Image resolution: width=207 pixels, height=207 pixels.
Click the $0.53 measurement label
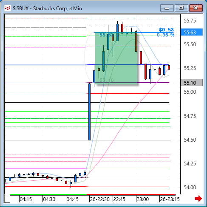166,30
